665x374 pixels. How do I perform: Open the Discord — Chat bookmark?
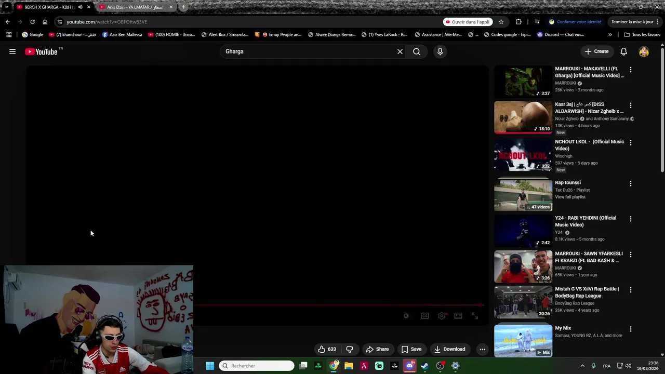click(x=561, y=35)
